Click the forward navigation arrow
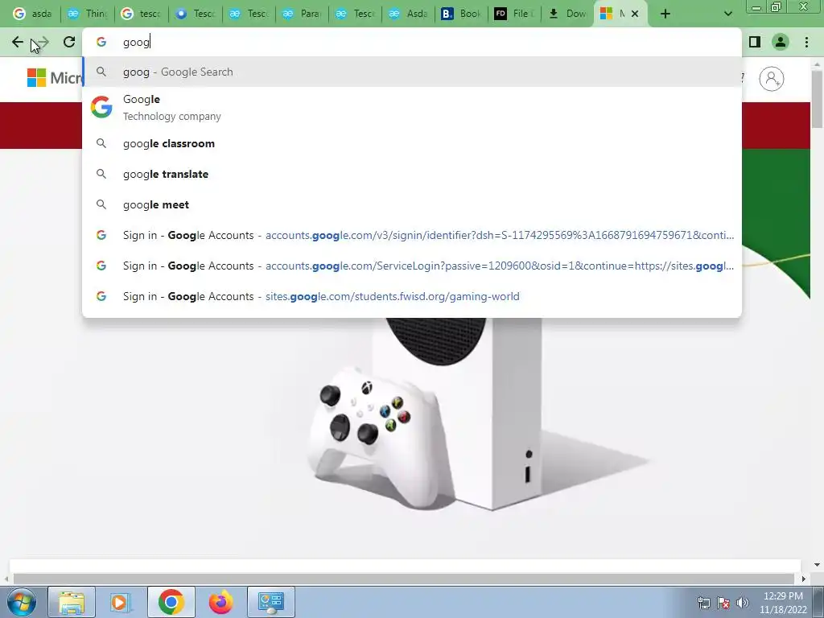The image size is (824, 618). [x=42, y=42]
